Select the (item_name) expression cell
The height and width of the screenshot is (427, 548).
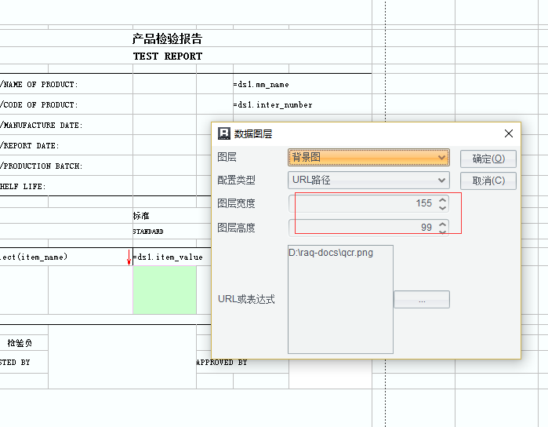click(x=34, y=257)
